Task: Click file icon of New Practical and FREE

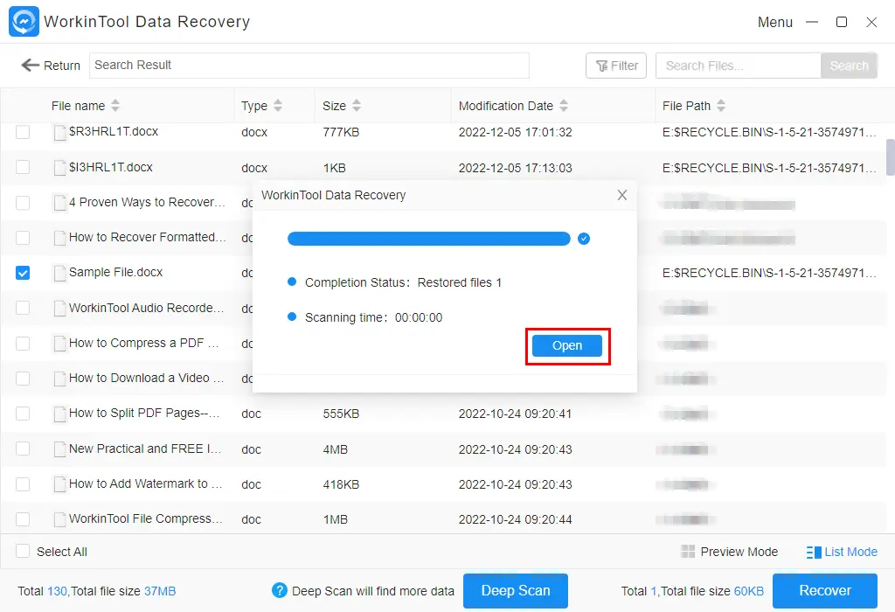Action: click(59, 449)
